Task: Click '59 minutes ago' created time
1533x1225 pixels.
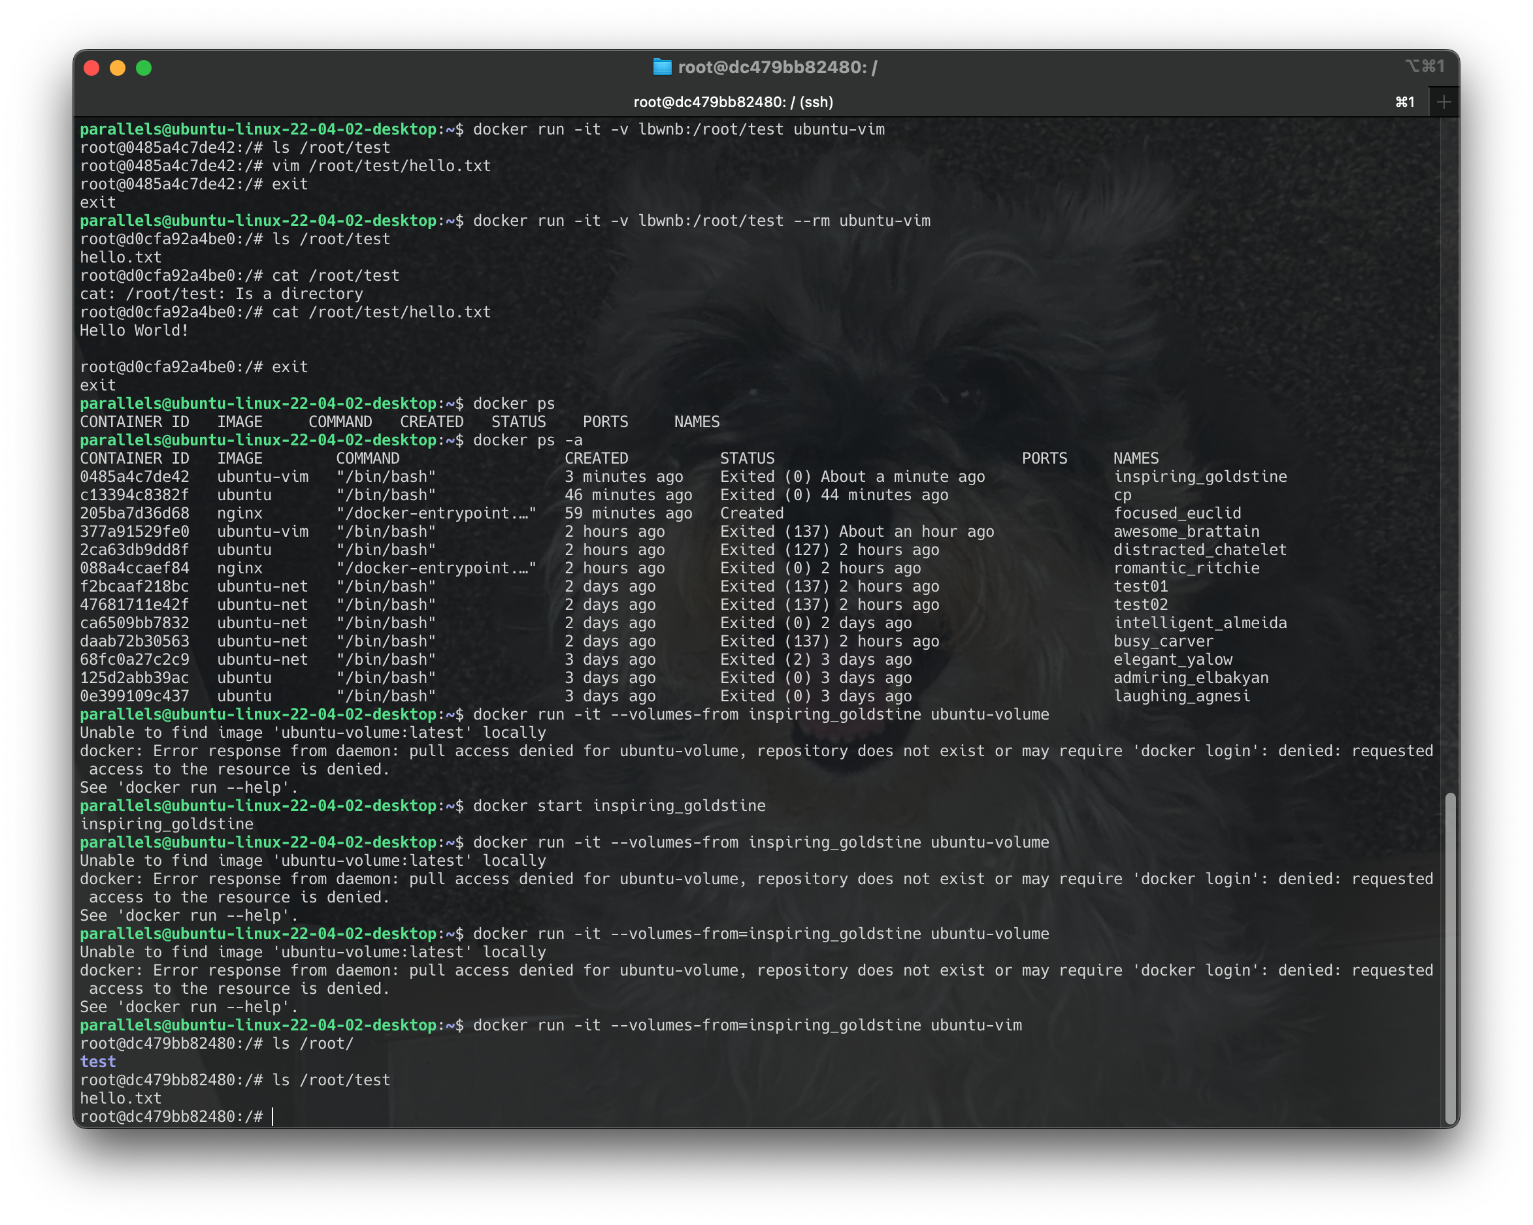Action: click(629, 513)
